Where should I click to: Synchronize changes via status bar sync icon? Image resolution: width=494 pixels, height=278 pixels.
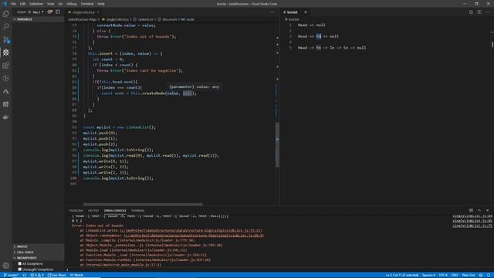coord(24,275)
